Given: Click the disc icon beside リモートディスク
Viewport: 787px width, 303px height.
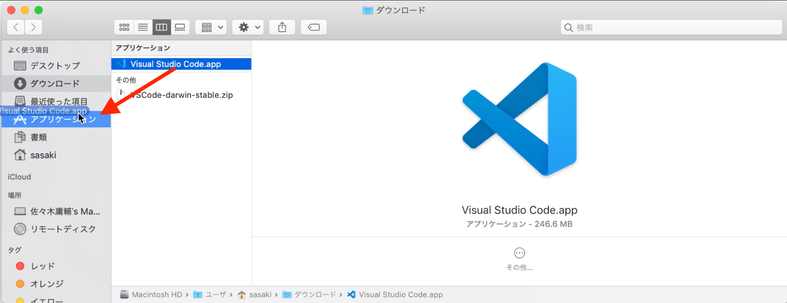Looking at the screenshot, I should (x=20, y=229).
